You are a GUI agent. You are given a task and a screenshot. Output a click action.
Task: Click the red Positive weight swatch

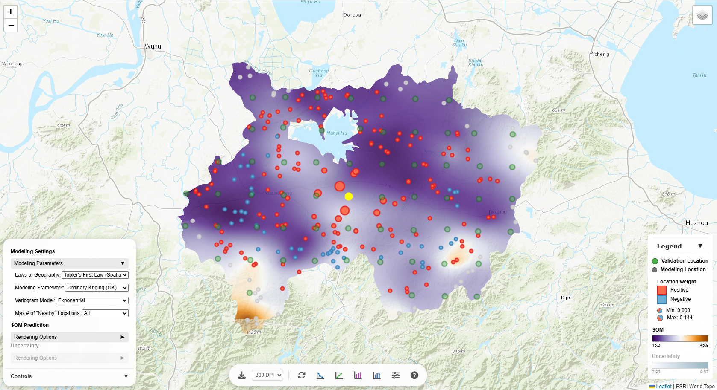coord(662,290)
